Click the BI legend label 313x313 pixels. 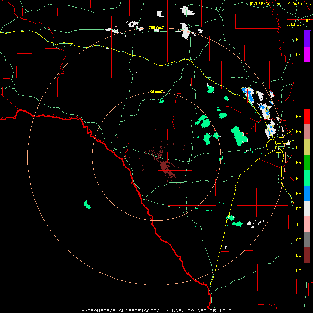(299, 255)
